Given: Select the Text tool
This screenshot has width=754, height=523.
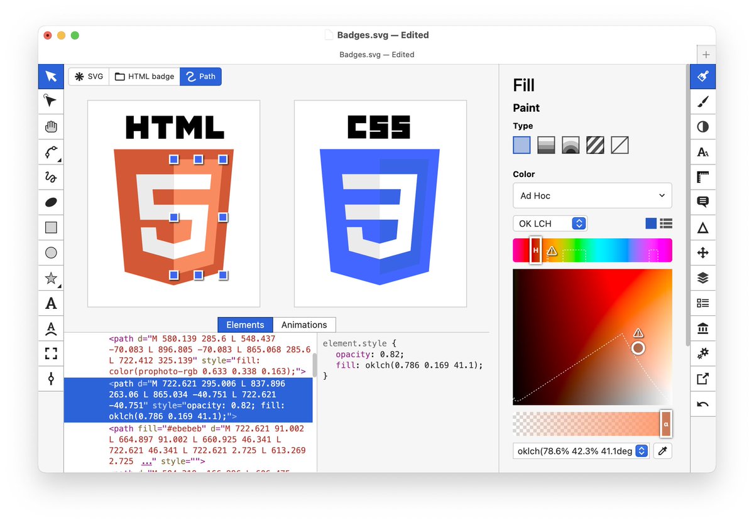Looking at the screenshot, I should click(x=51, y=303).
